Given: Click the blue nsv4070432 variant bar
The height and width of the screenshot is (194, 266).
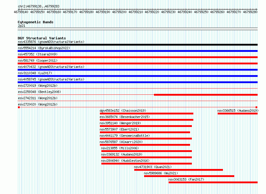Looking at the screenshot, I should 137,70.
